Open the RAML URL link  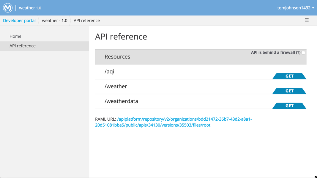(x=184, y=119)
